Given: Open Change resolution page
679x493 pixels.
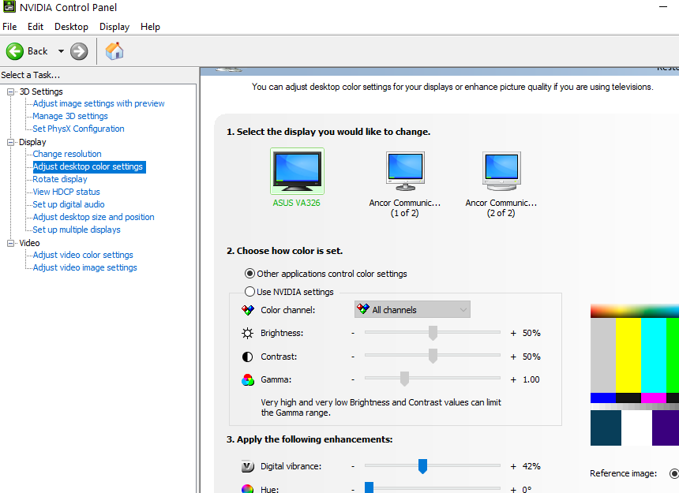Looking at the screenshot, I should [x=67, y=154].
